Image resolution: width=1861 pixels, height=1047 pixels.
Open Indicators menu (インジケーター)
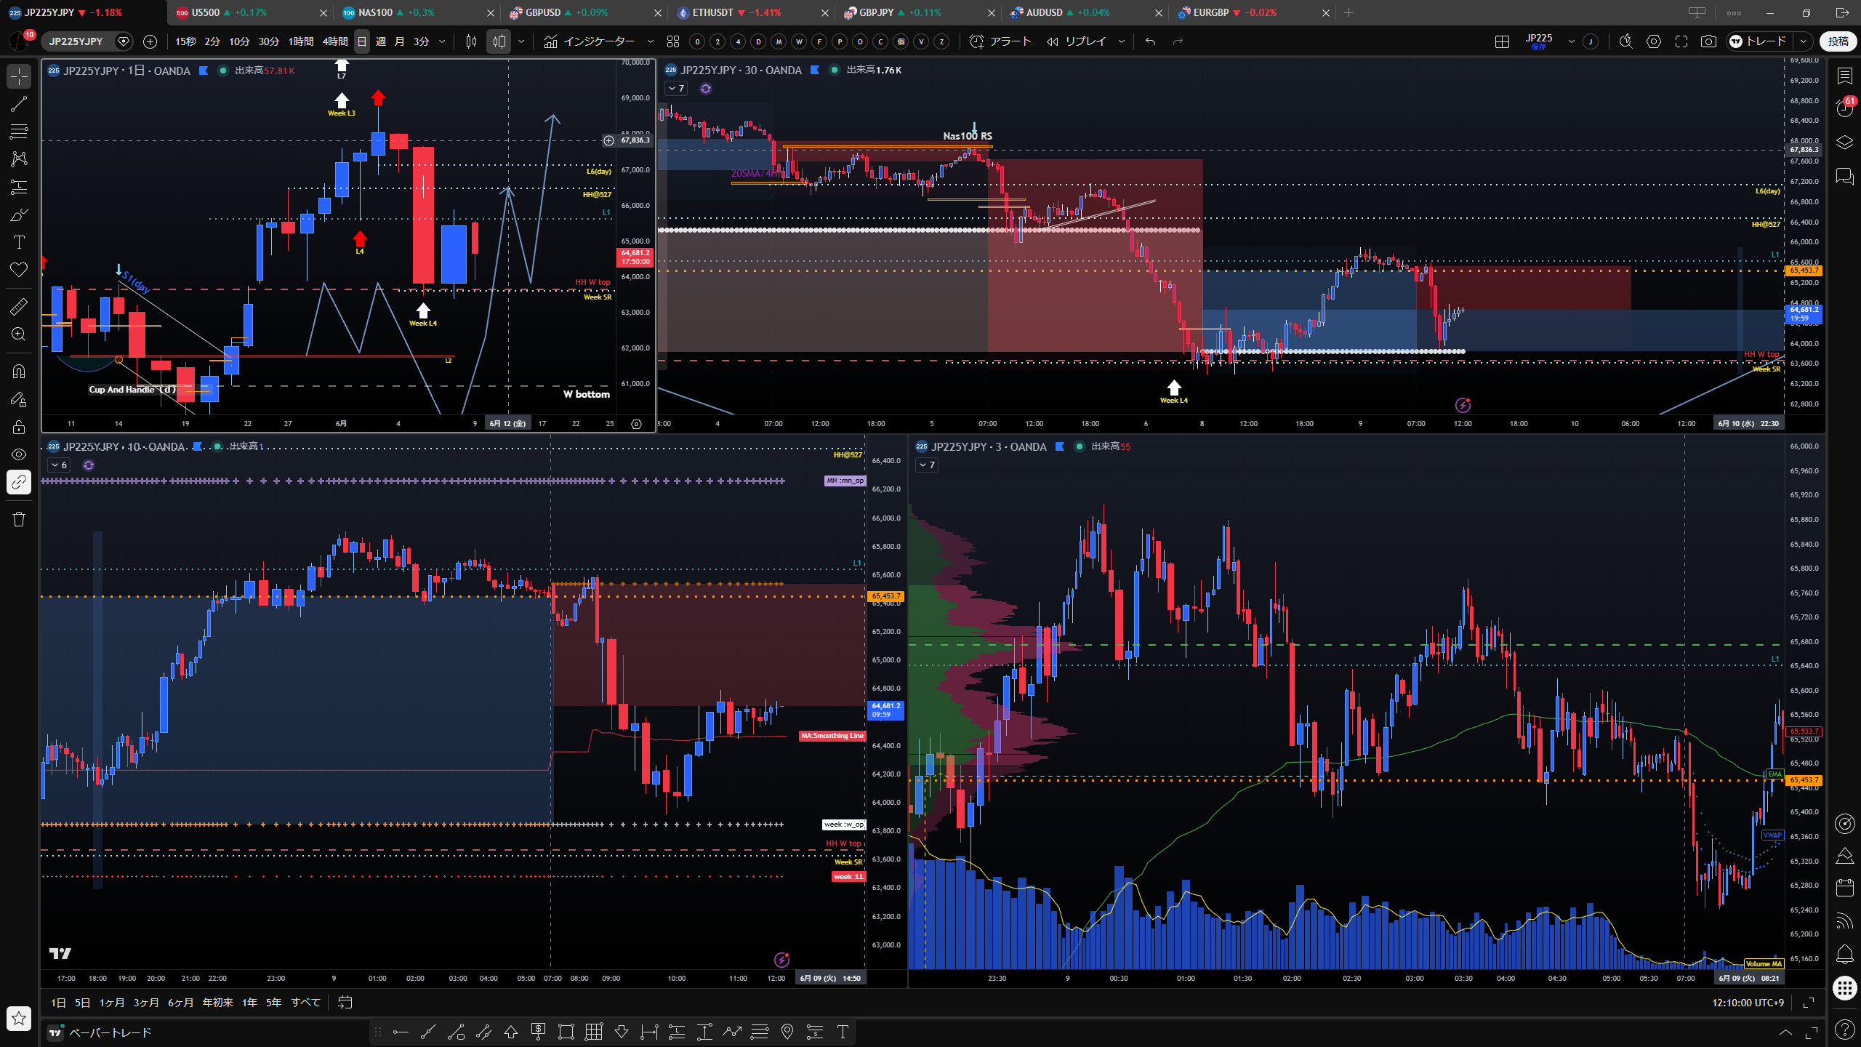[590, 41]
